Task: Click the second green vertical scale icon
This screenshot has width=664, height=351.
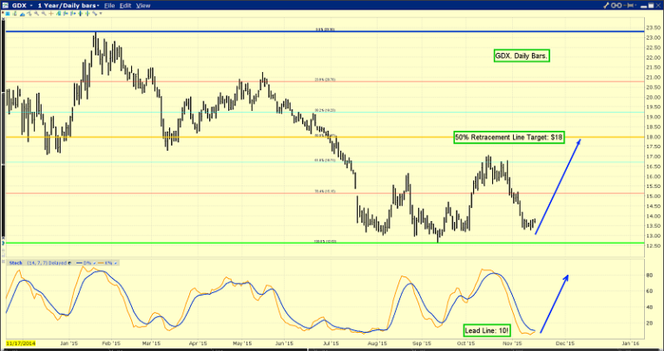Action: 88,14
